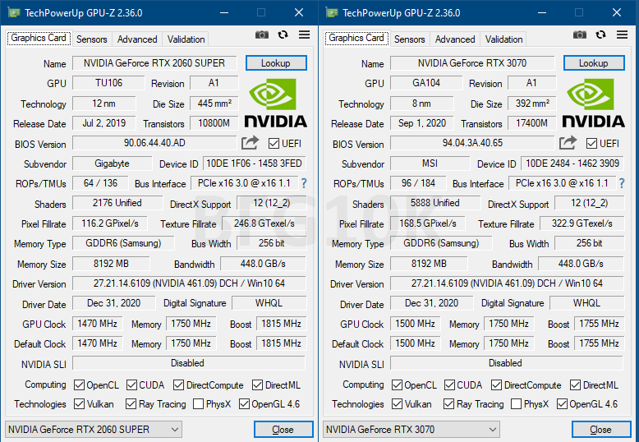The image size is (639, 442).
Task: Open hamburger menu in RTX 3070 window
Action: tap(623, 35)
